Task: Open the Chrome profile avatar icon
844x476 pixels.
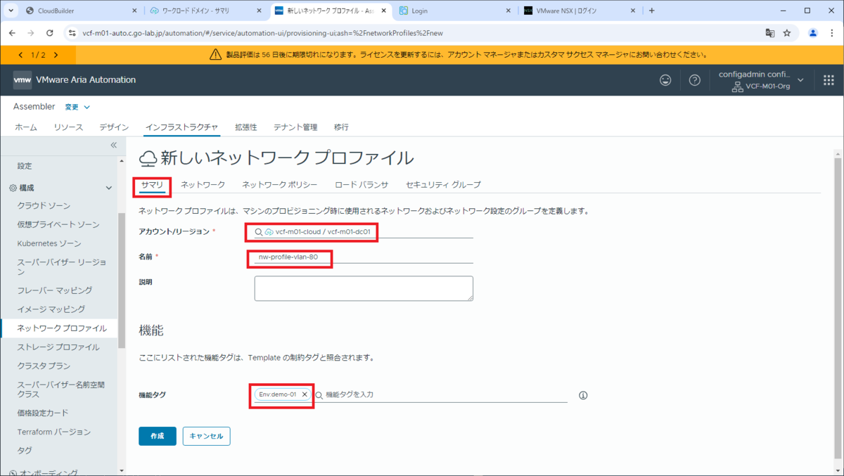Action: point(813,33)
